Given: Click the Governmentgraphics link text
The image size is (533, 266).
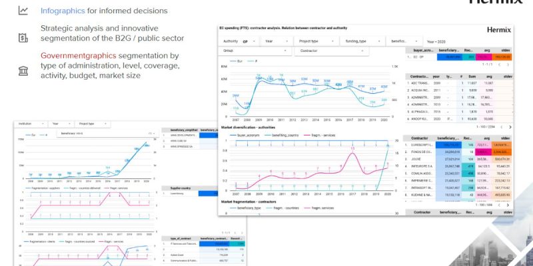Looking at the screenshot, I should (78, 56).
